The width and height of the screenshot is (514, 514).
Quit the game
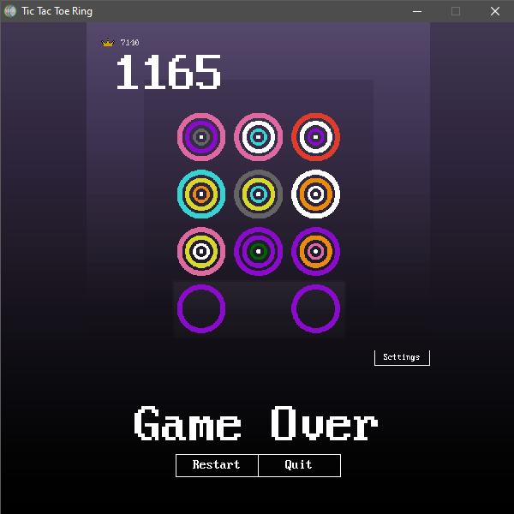299,465
